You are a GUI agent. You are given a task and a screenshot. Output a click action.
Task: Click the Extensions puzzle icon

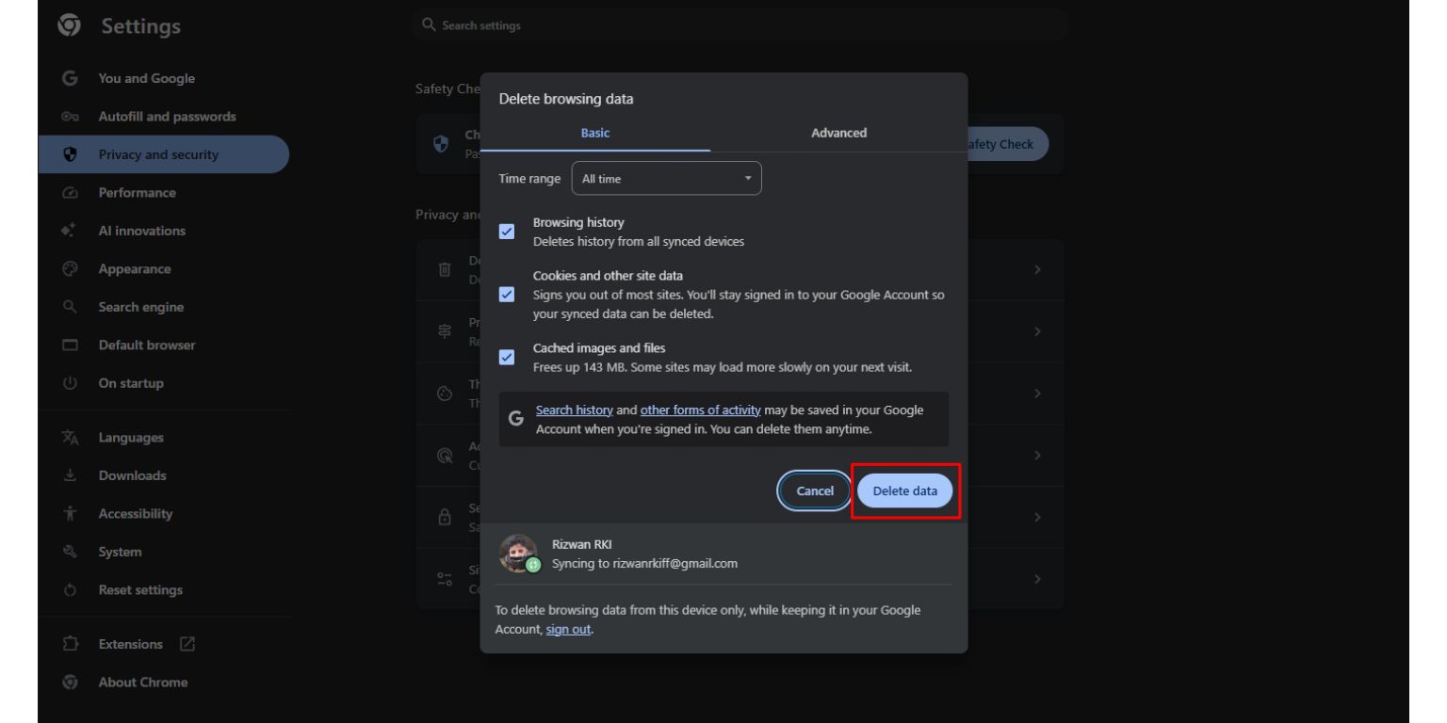click(69, 644)
